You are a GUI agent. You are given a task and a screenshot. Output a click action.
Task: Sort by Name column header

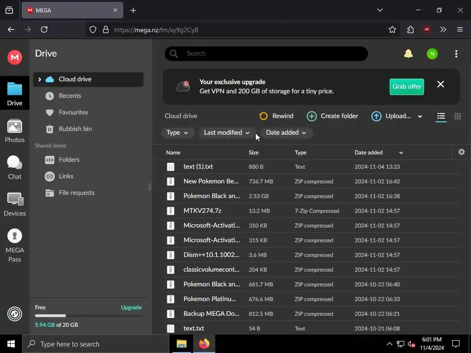[x=173, y=153]
